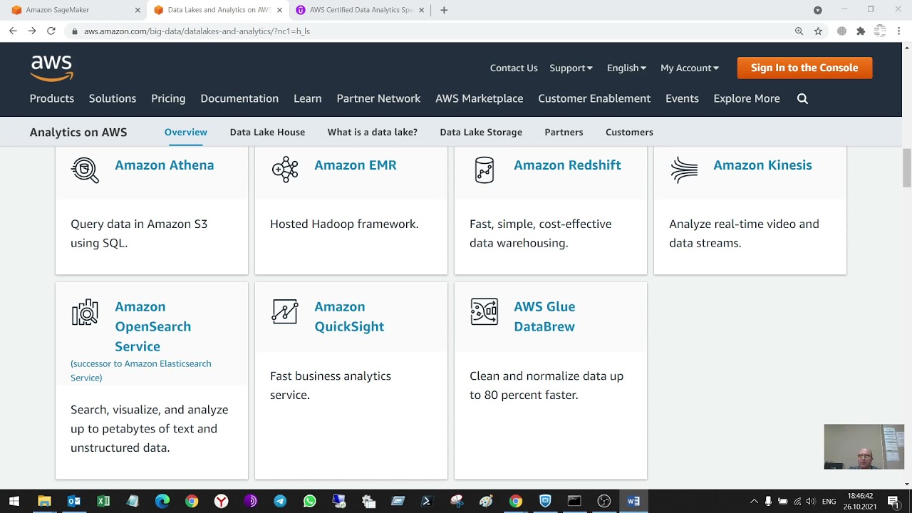Viewport: 912px width, 513px height.
Task: Open the Amazon QuickSight link
Action: 349,316
